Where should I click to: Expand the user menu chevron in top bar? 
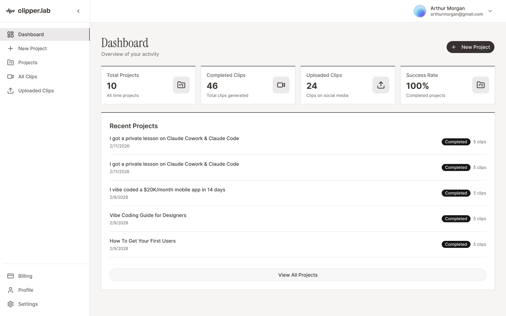(x=490, y=11)
